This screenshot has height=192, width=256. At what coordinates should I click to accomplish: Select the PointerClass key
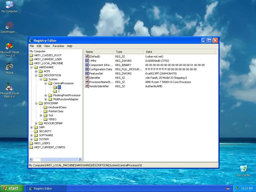[56, 111]
